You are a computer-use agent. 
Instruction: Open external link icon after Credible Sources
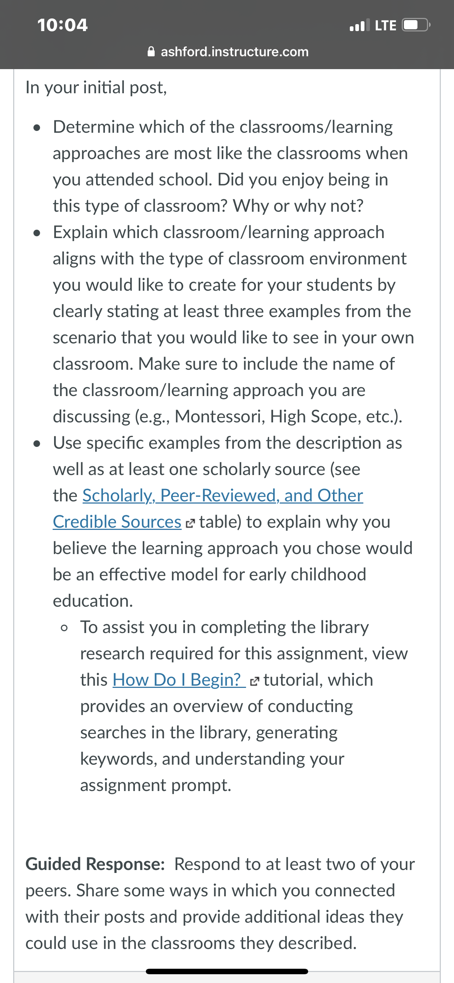(190, 524)
